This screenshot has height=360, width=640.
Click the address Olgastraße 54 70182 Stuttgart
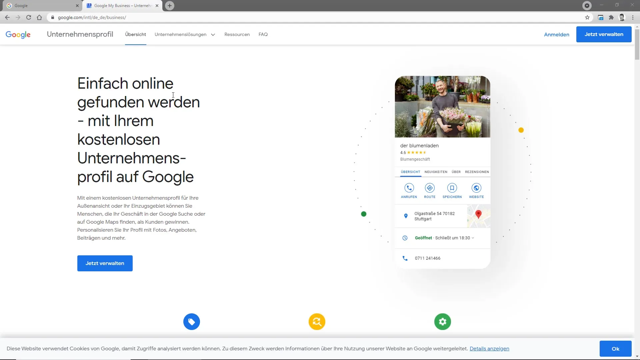coord(434,216)
